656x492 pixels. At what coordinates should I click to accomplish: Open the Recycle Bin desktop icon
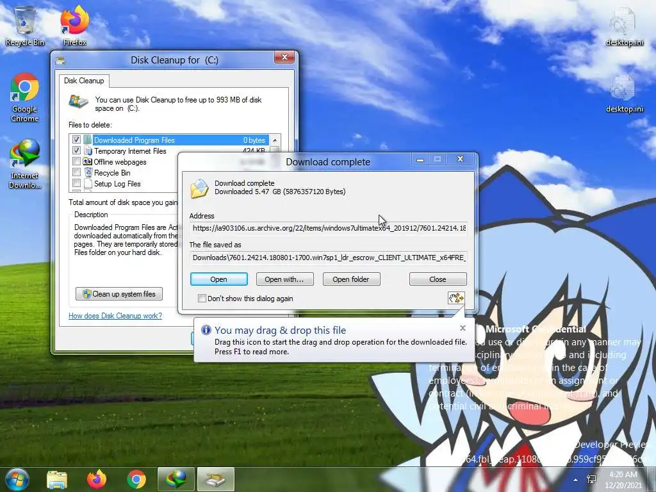click(25, 26)
